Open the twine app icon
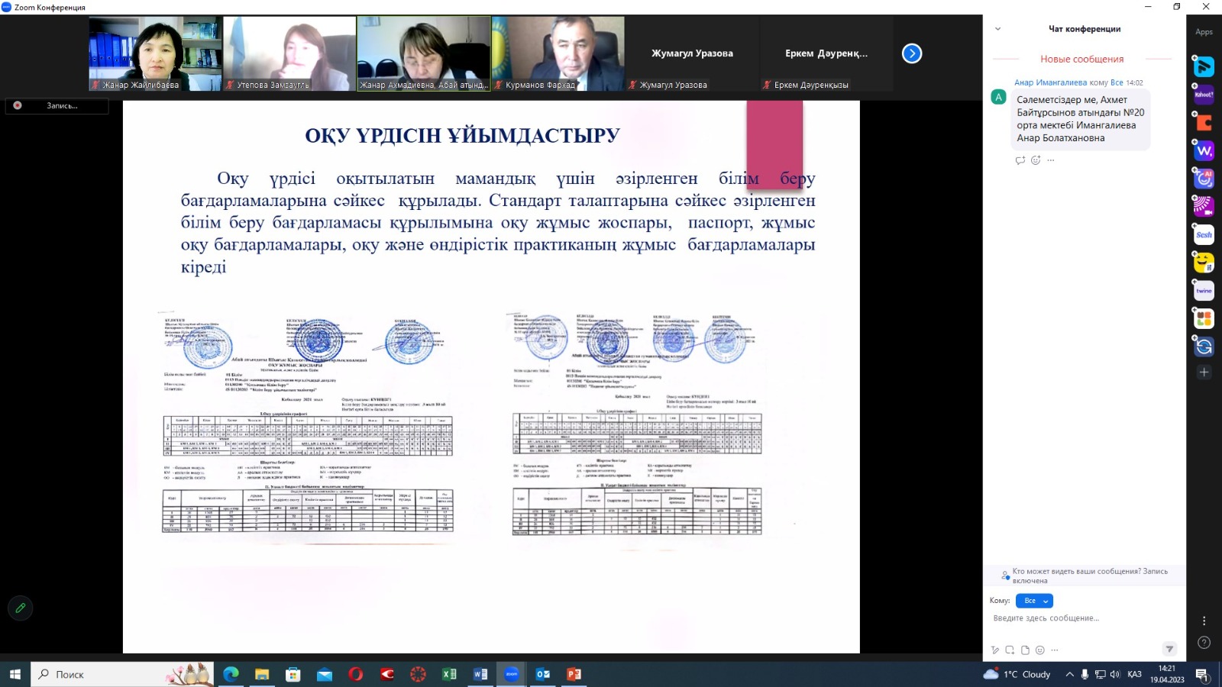Viewport: 1222px width, 687px height. tap(1204, 291)
